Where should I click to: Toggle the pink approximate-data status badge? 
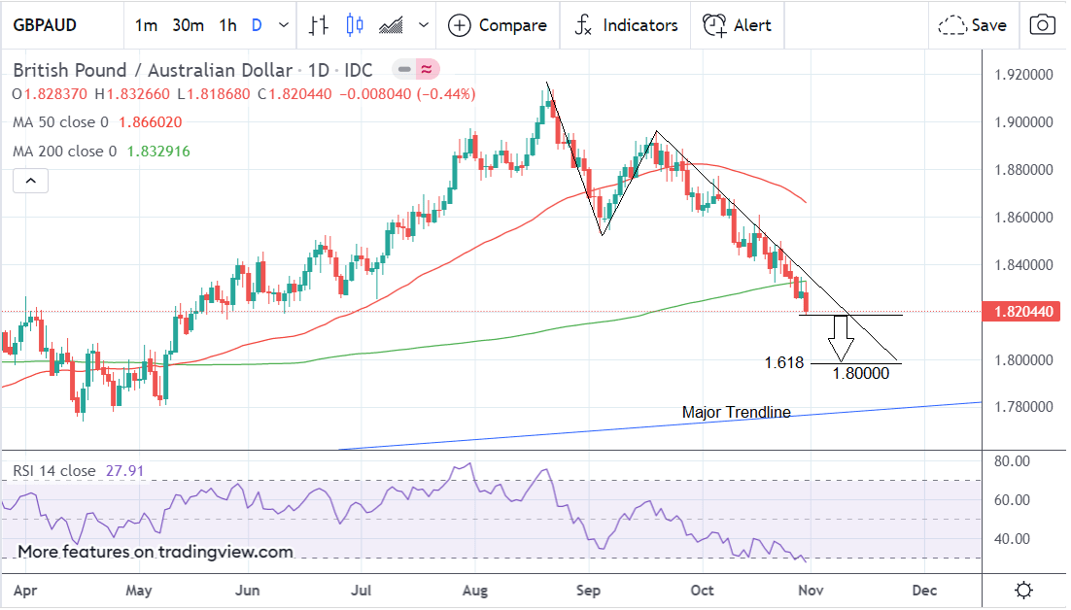click(428, 70)
